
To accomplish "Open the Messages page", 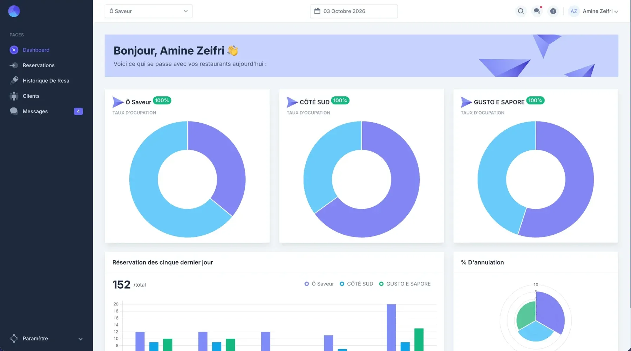I will tap(35, 111).
